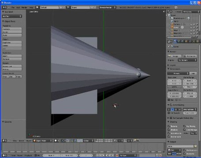Click the properties editor type icon
The image size is (201, 158).
tap(170, 42)
